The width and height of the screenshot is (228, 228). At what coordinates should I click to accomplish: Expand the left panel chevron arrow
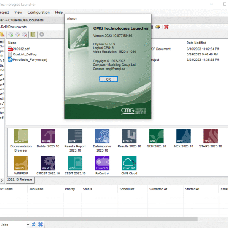pyautogui.click(x=2, y=180)
